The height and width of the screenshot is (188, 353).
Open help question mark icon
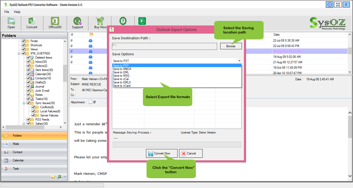[x=123, y=21]
